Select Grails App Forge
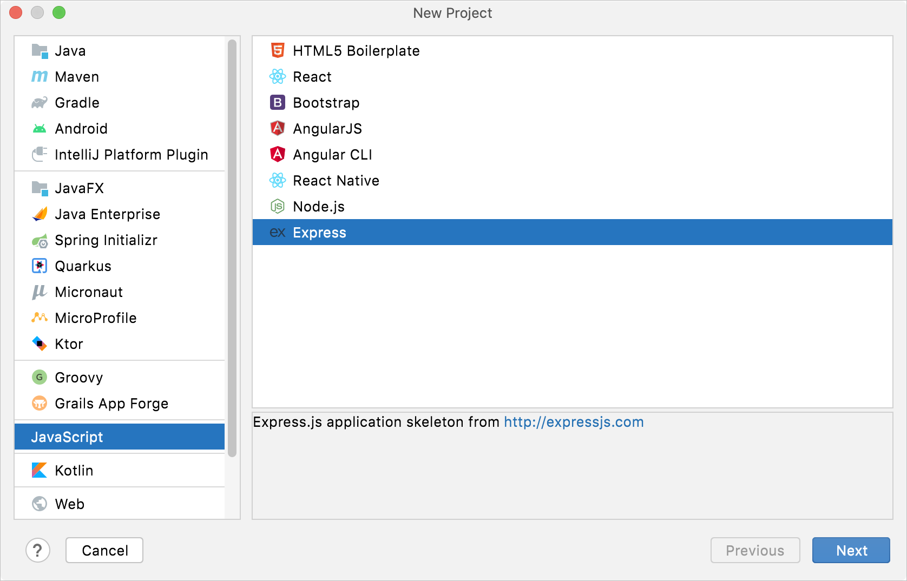 click(x=120, y=404)
